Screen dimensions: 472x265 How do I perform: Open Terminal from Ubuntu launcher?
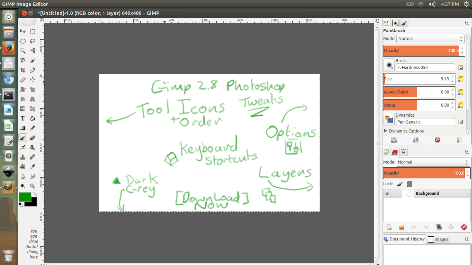point(9,95)
